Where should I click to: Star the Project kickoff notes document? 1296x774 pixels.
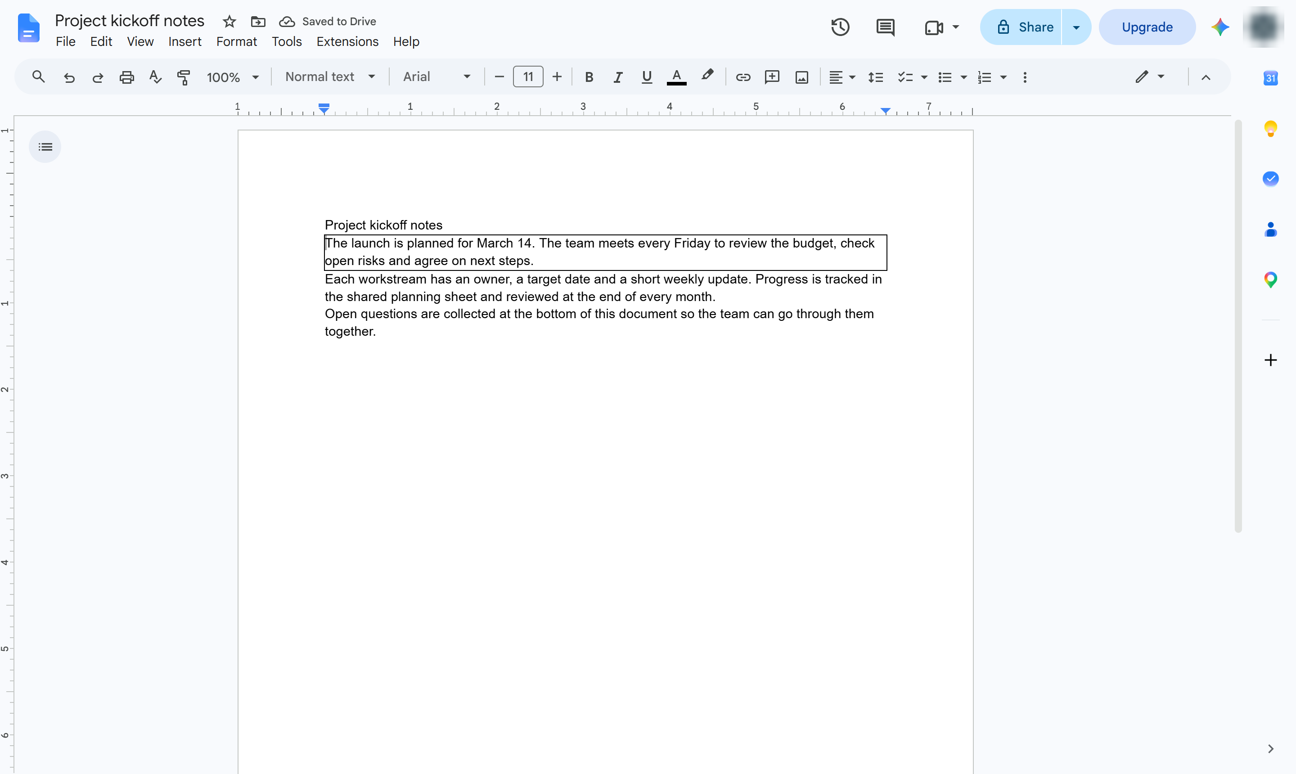(x=229, y=22)
